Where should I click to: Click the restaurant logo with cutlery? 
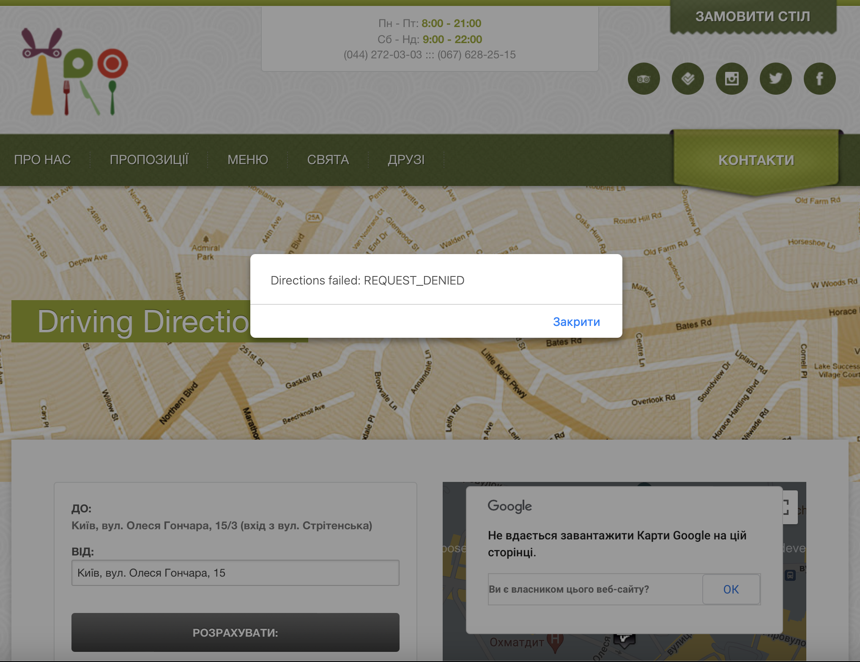(75, 72)
